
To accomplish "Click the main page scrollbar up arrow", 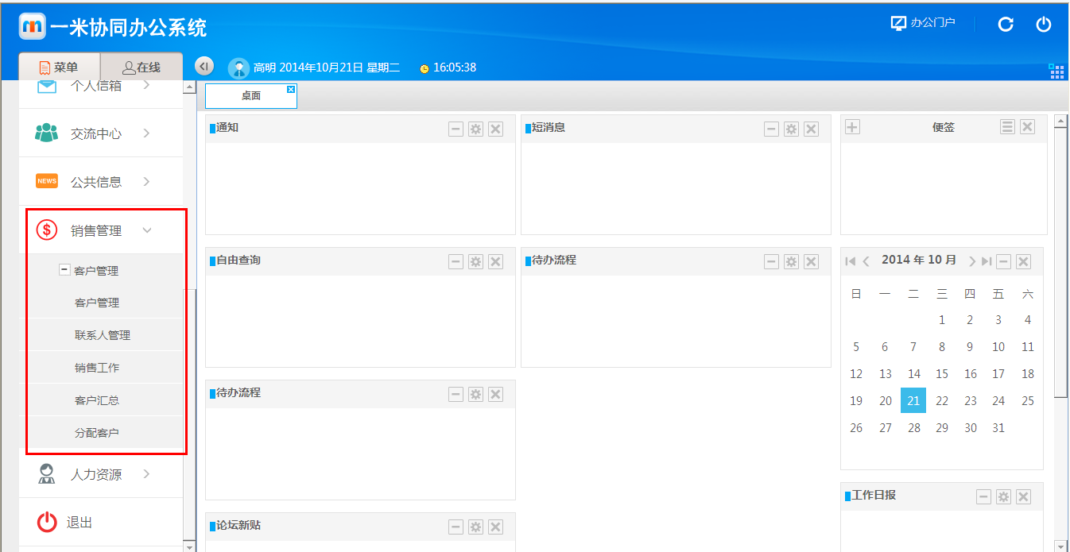I will [x=1060, y=121].
